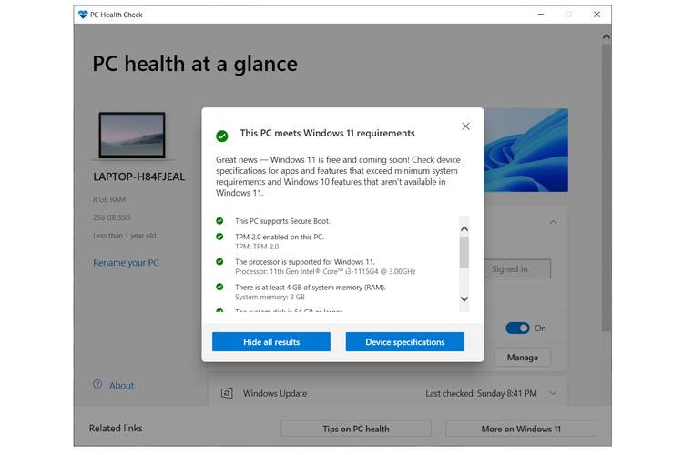683x455 pixels.
Task: Click TPM 2.0 enabled on this PC text
Action: coord(280,237)
